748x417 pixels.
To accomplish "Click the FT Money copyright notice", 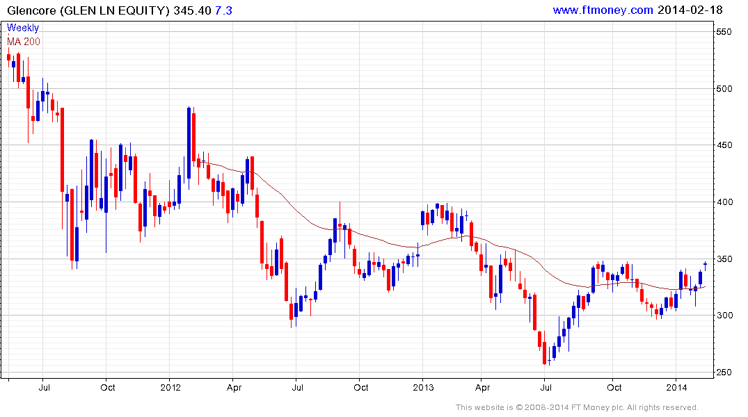I will (x=577, y=407).
